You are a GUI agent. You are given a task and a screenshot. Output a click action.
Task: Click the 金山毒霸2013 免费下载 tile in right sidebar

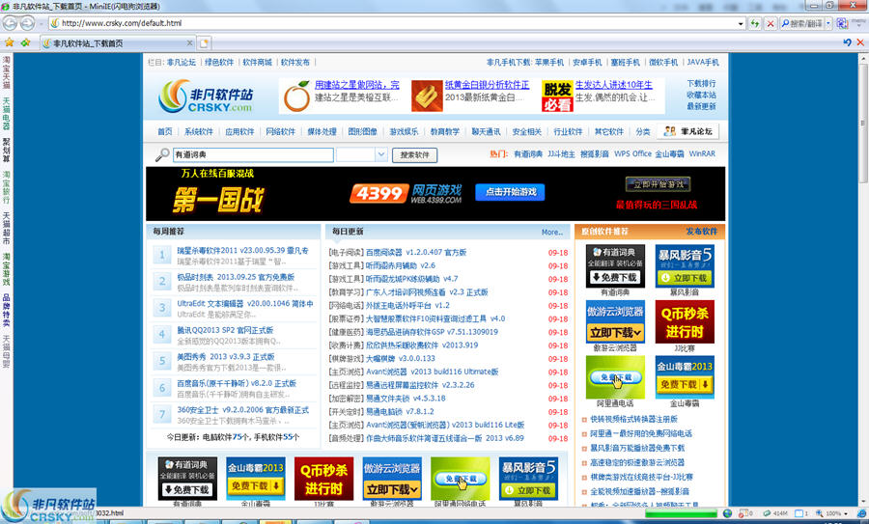[x=685, y=377]
